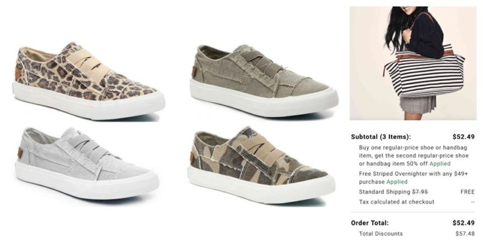The image size is (483, 247).
Task: Select the camouflage print sneaker
Action: coord(261,165)
